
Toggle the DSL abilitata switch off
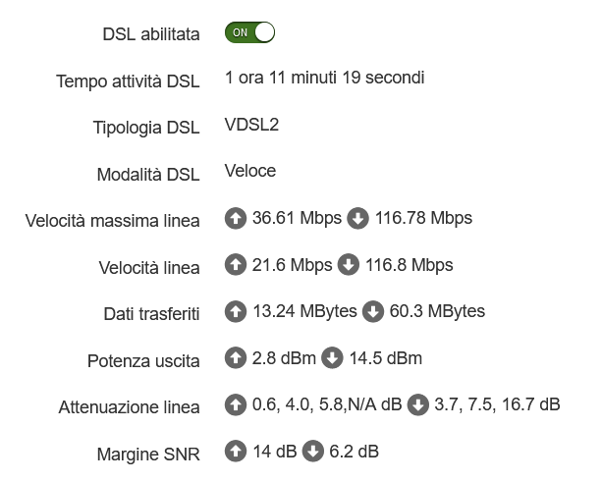coord(249,32)
